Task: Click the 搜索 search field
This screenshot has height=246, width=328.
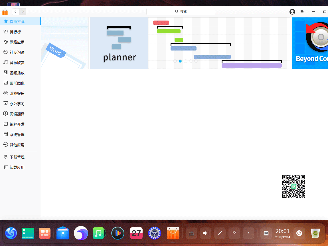Action: (181, 11)
